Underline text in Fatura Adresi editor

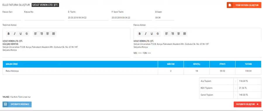point(152,34)
